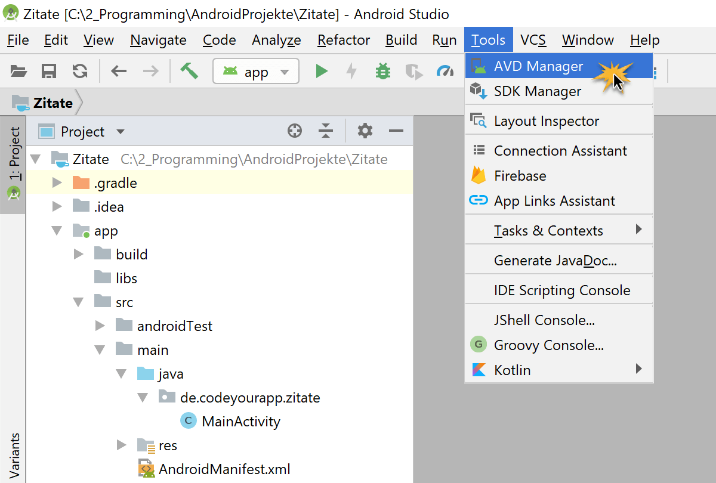Click the Collapse All icon in Project panel
Screen dimensions: 716x483
(325, 131)
